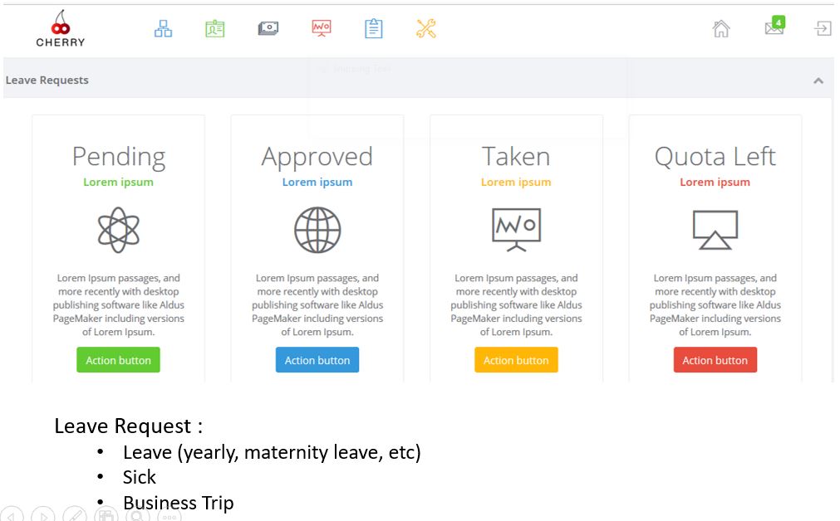Open the mail inbox with badge
The image size is (840, 521).
point(774,28)
